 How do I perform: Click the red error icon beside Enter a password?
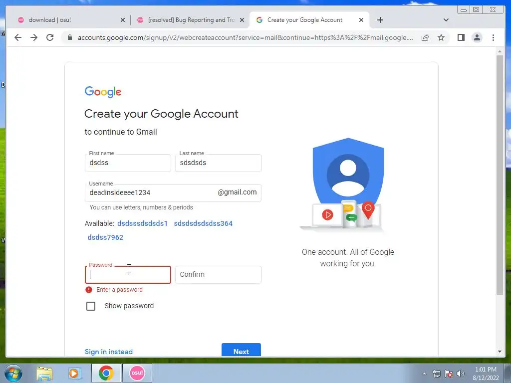(89, 290)
